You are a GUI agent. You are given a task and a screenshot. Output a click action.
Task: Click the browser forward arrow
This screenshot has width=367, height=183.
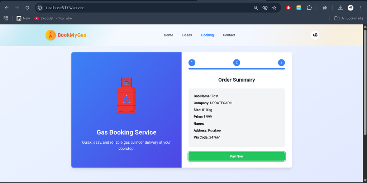(x=17, y=8)
